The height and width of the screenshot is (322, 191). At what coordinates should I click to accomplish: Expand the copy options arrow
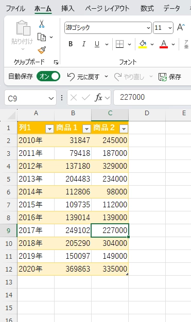tap(51, 37)
